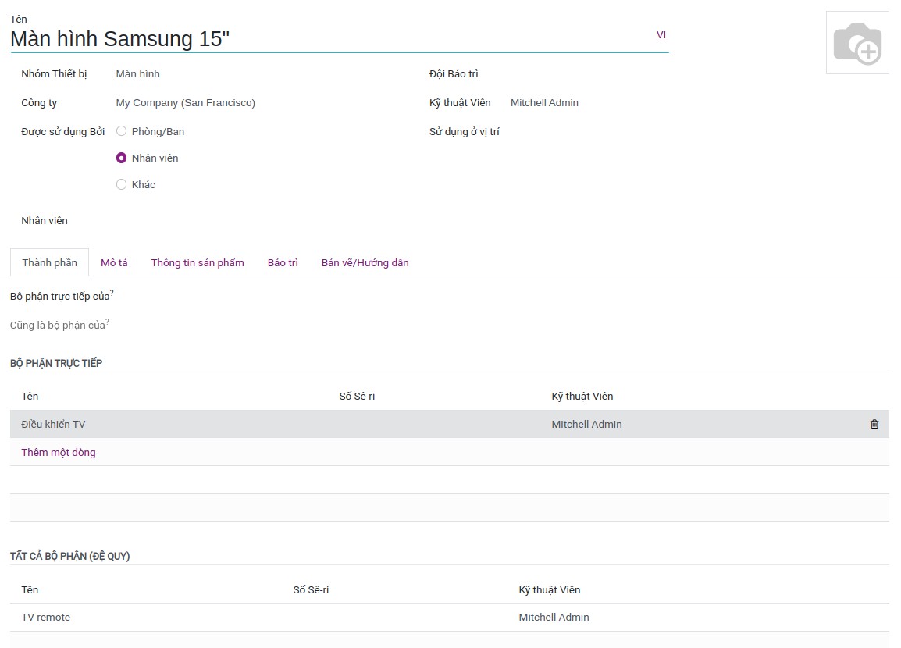Open the Nhân viên selection field

260,221
